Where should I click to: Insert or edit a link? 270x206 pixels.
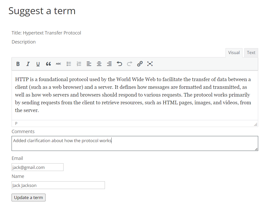140,64
